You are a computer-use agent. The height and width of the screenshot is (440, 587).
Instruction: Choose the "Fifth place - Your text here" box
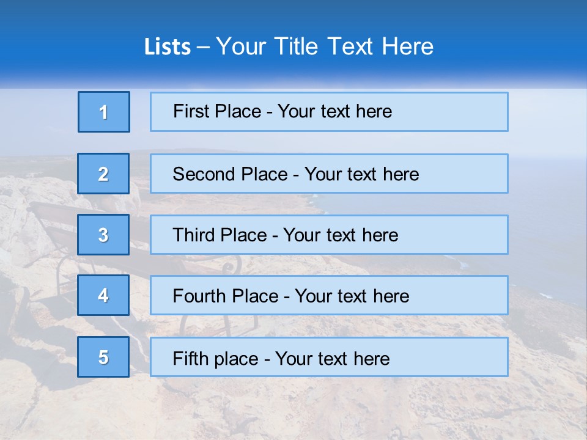coord(329,357)
